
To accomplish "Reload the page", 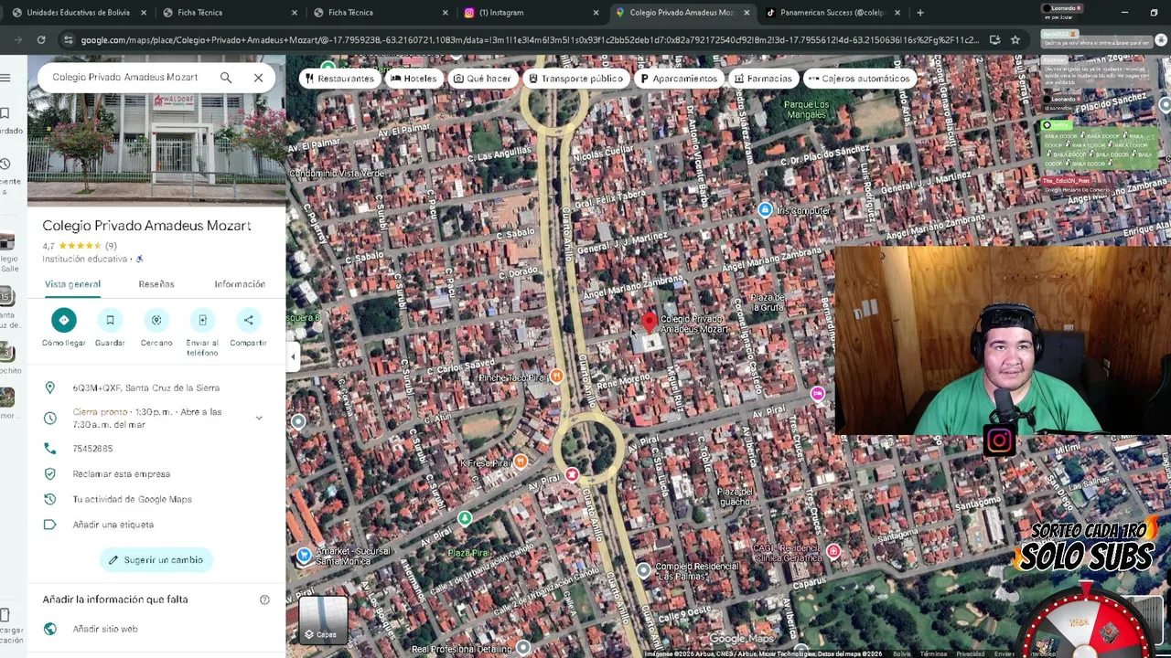I will point(41,40).
